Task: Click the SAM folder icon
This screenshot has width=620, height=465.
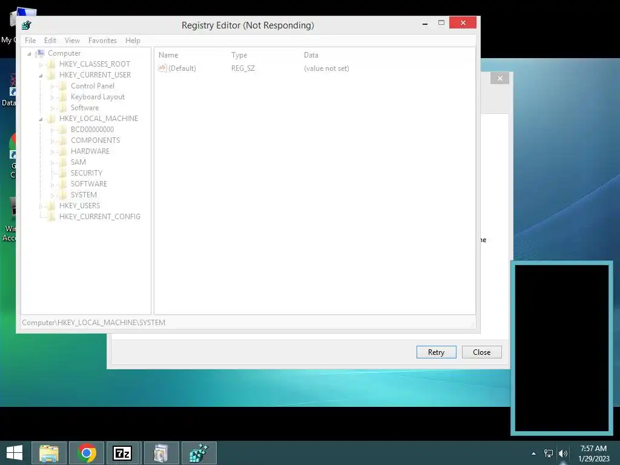Action: point(62,162)
